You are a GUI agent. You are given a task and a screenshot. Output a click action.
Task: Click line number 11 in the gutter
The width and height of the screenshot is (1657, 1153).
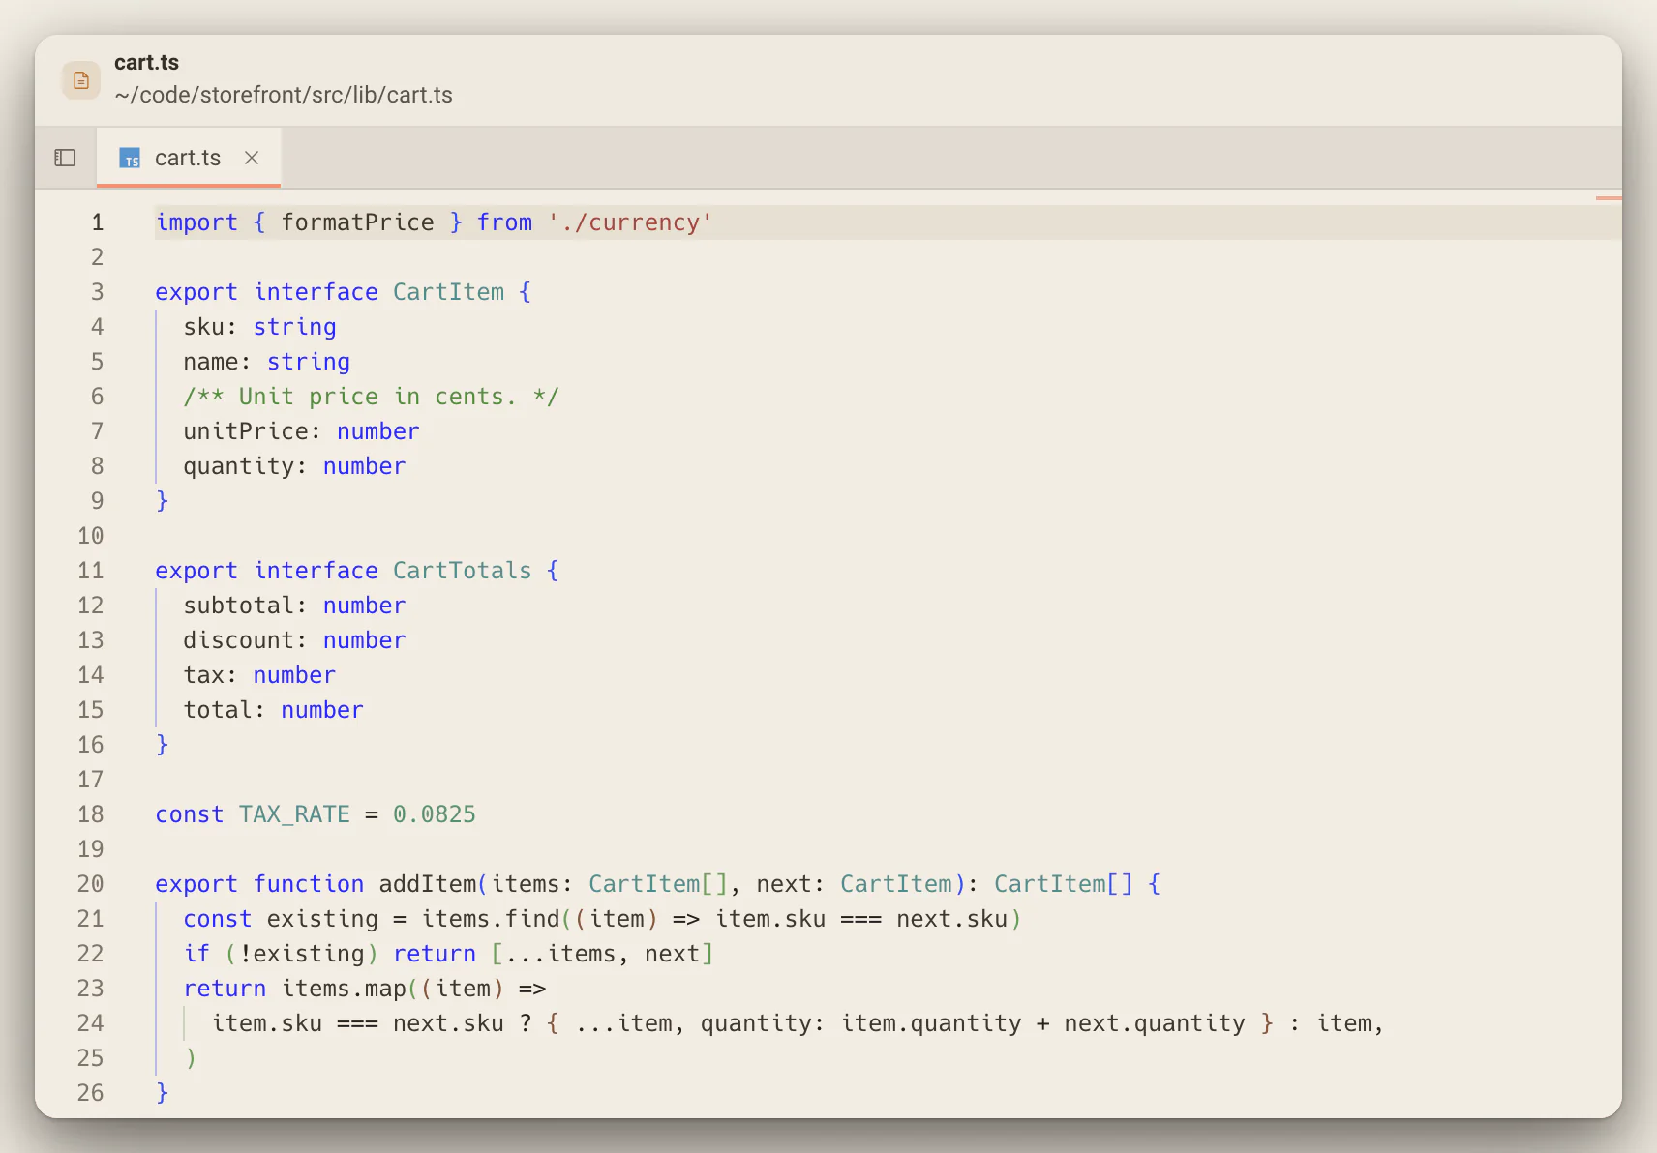91,571
